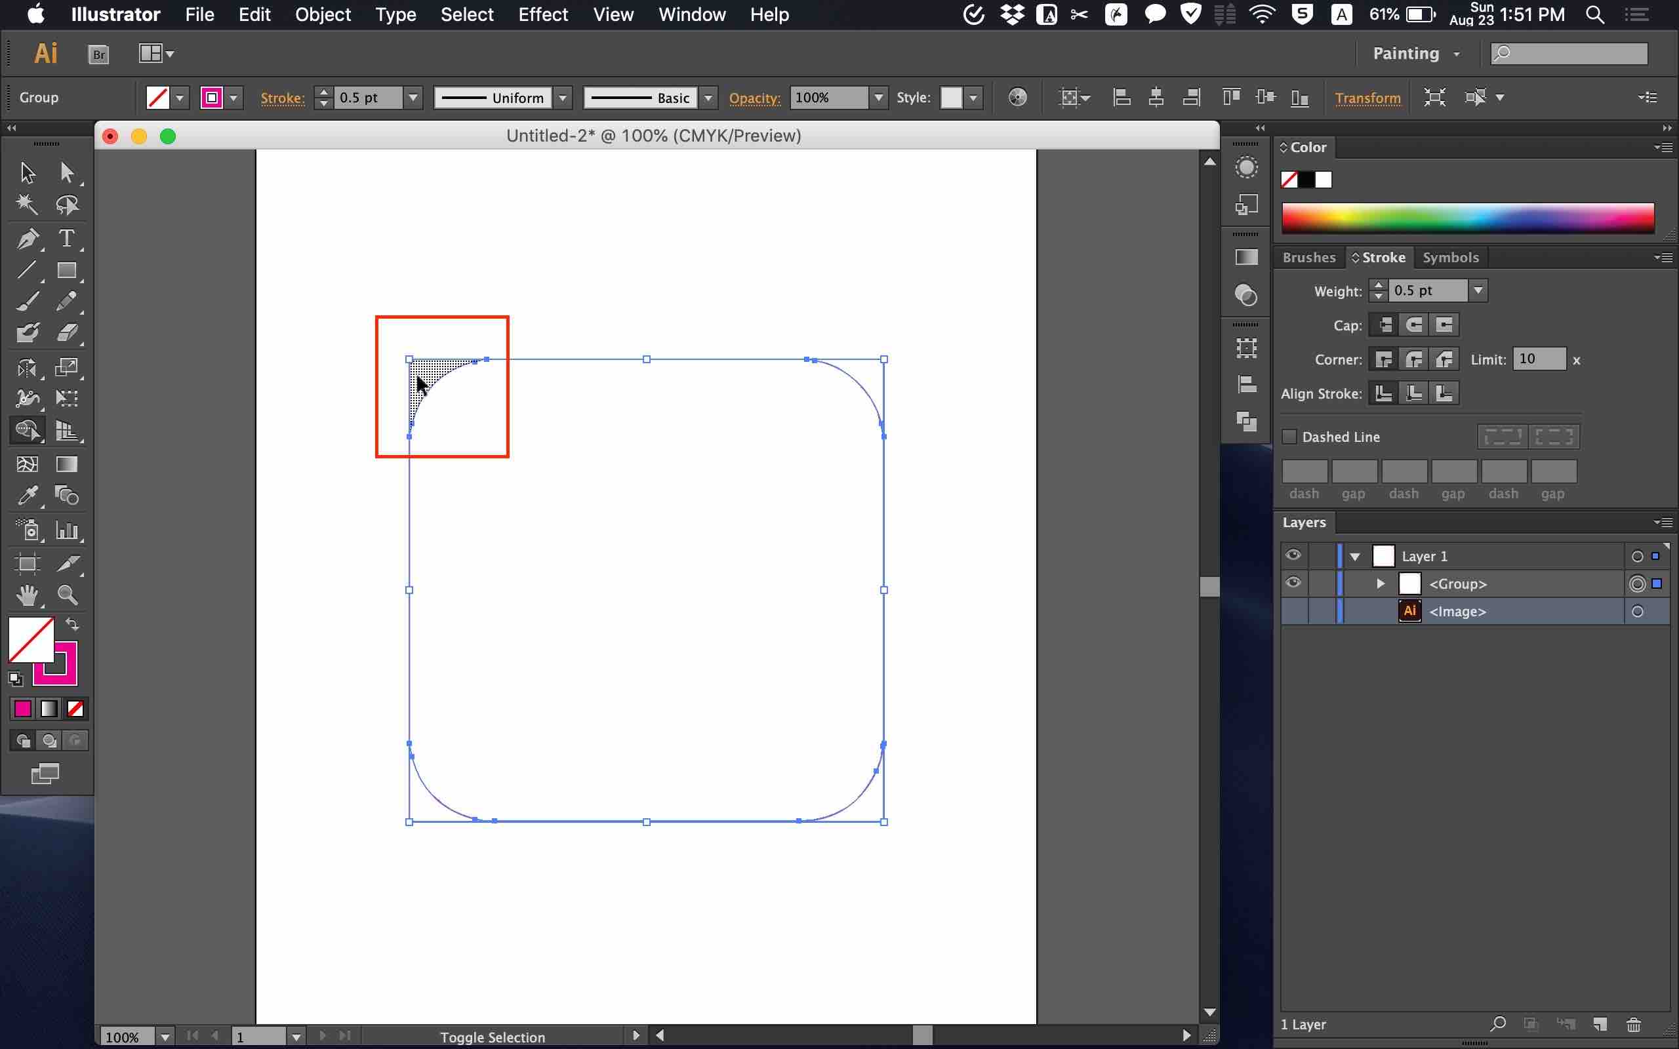Click the Transform link in control bar
Image resolution: width=1679 pixels, height=1049 pixels.
[1367, 98]
